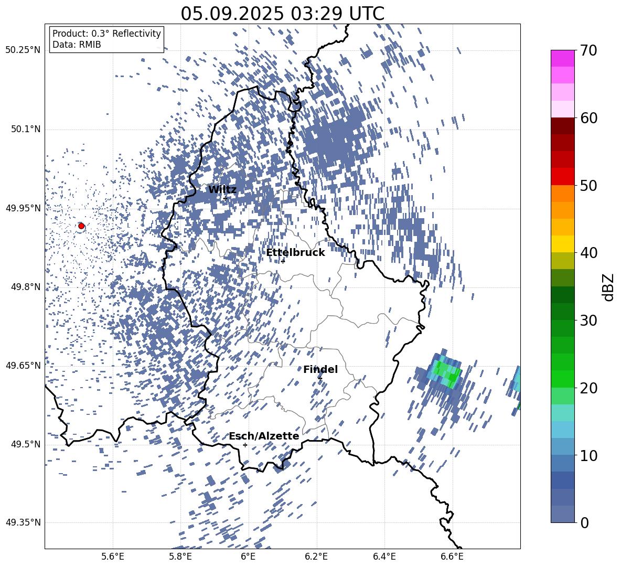Click the colorbar 0 tick label
Screen dimensions: 621x567
pos(584,522)
